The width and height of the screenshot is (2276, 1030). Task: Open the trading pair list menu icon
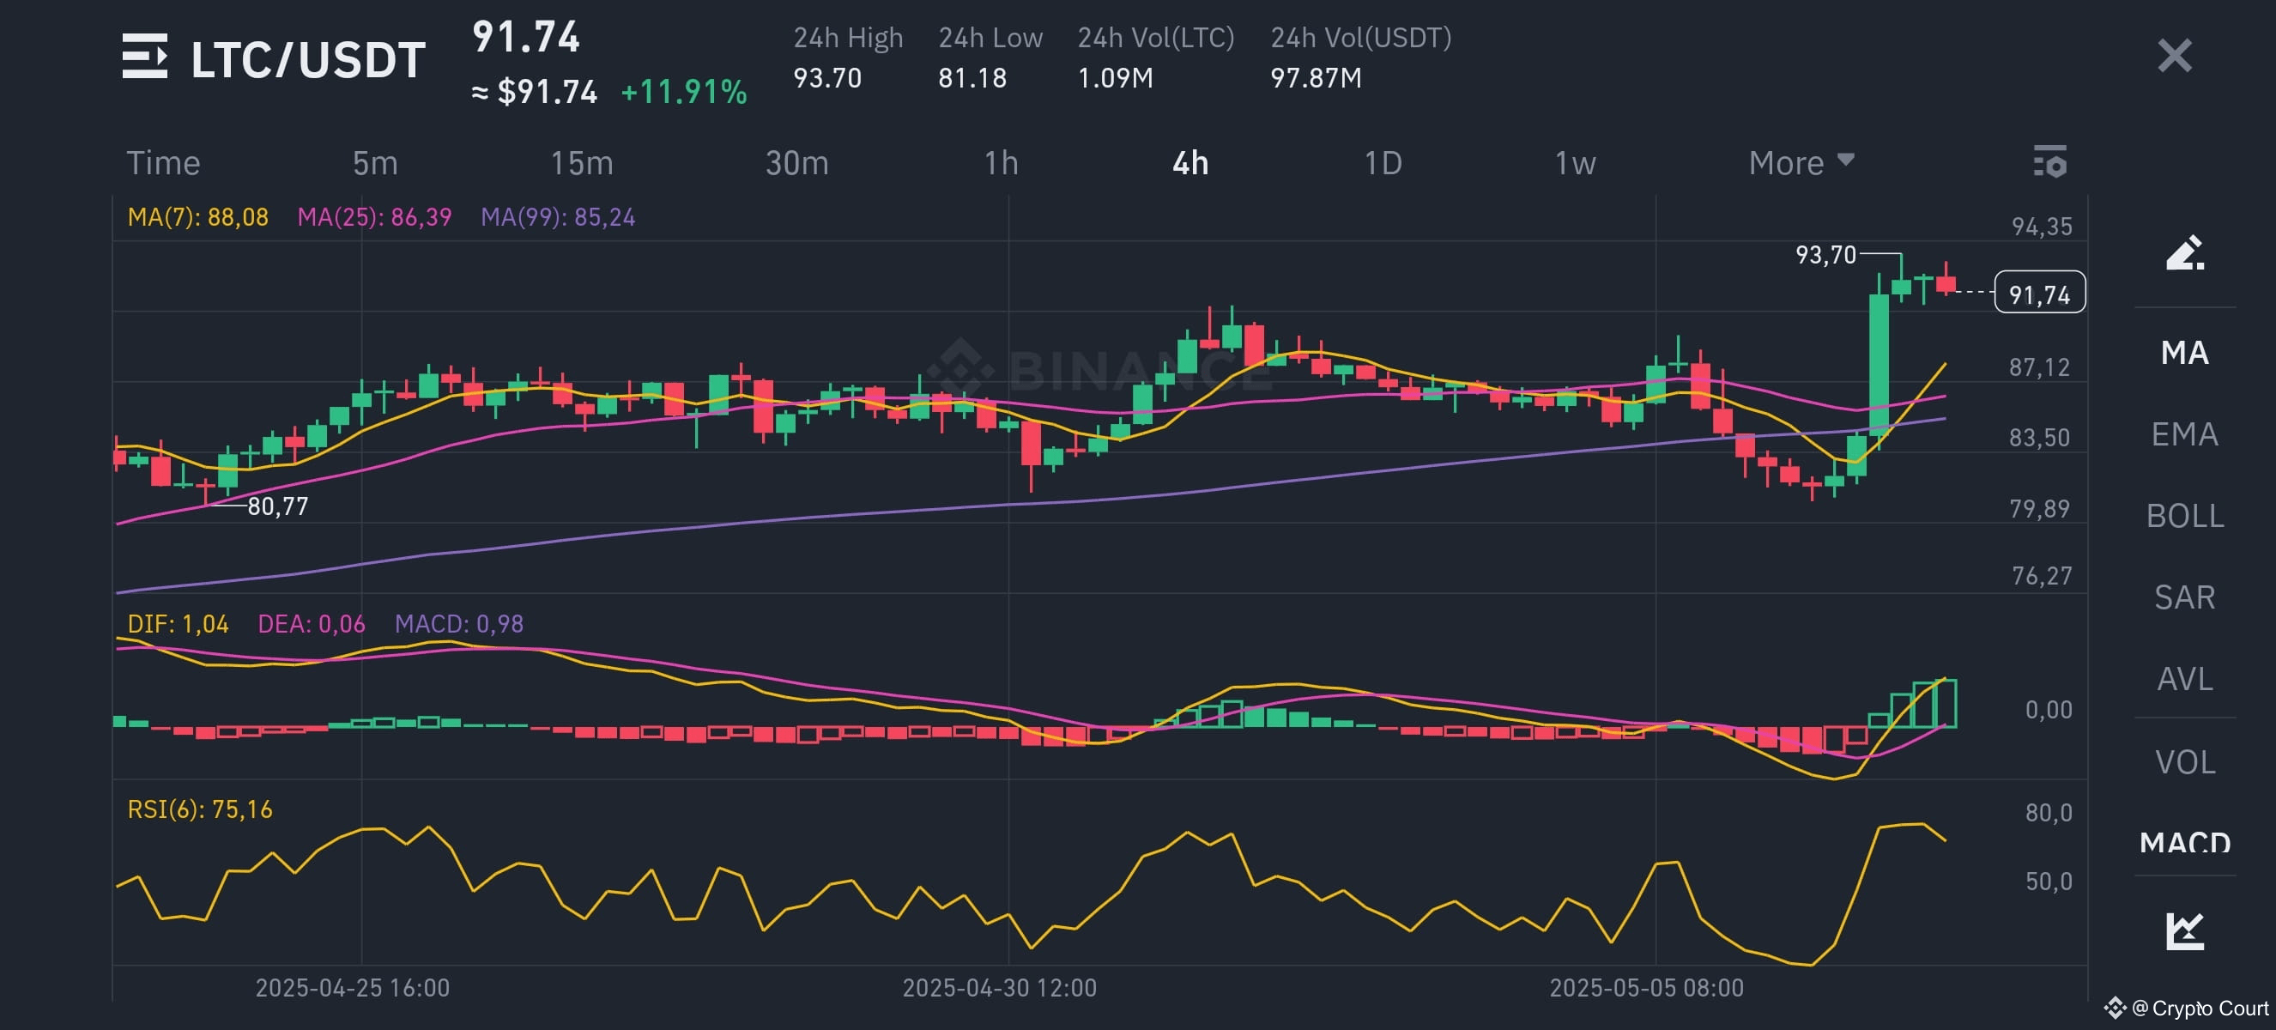144,58
